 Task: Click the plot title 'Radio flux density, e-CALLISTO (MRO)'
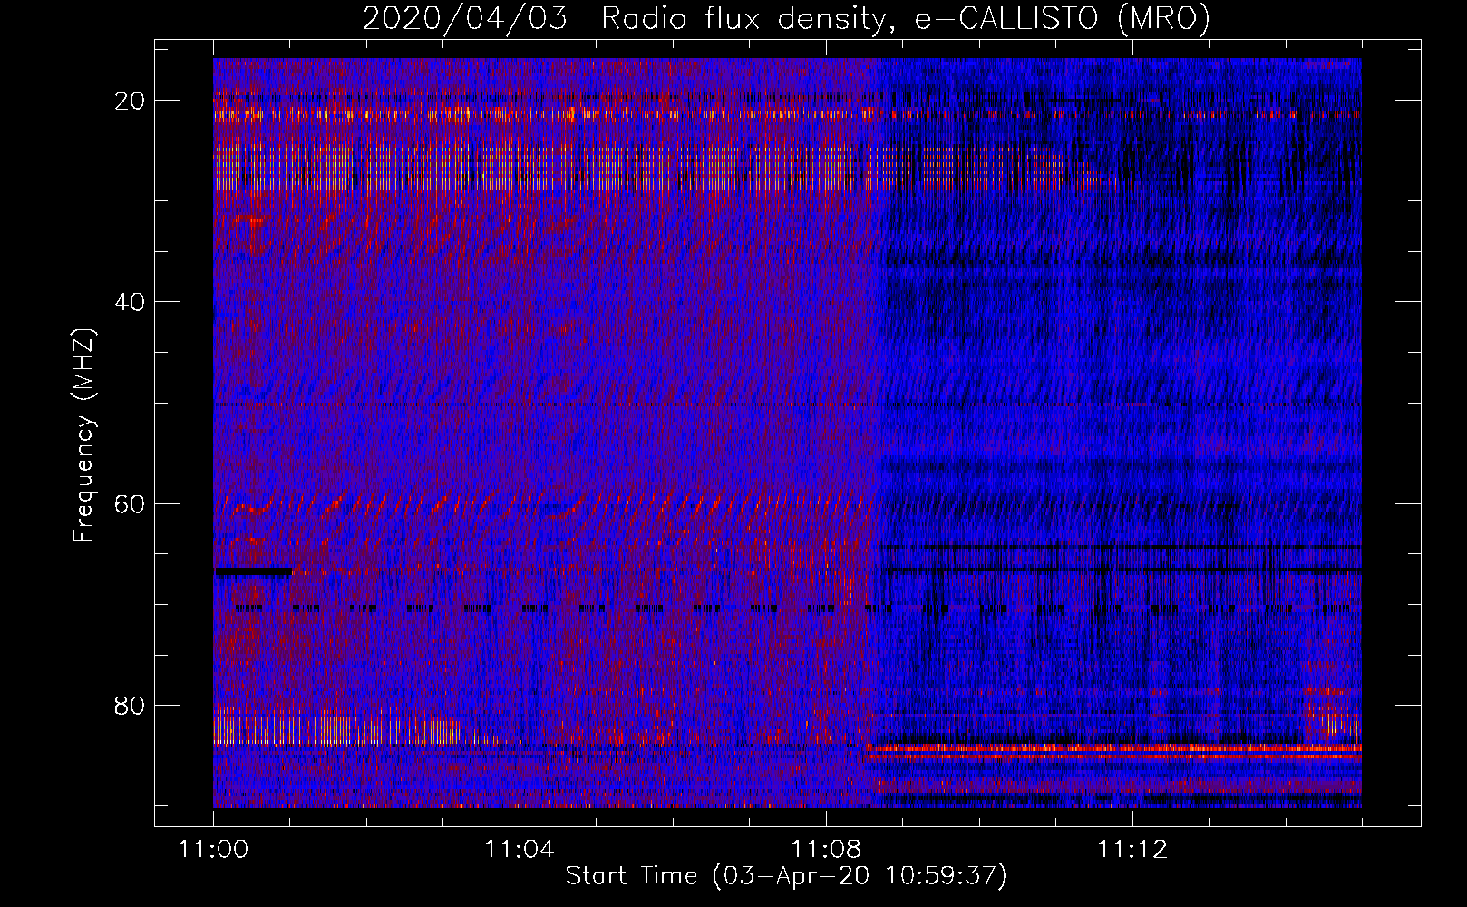[905, 18]
